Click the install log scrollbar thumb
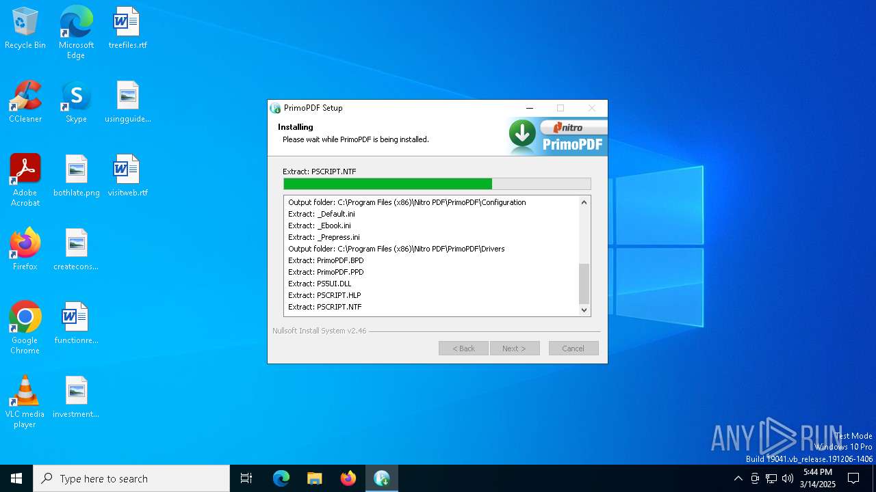Screen dimensions: 876x492 584,283
